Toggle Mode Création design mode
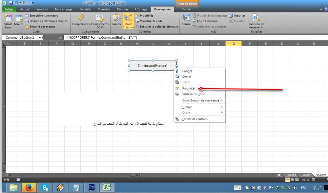The width and height of the screenshot is (328, 193). 128,21
